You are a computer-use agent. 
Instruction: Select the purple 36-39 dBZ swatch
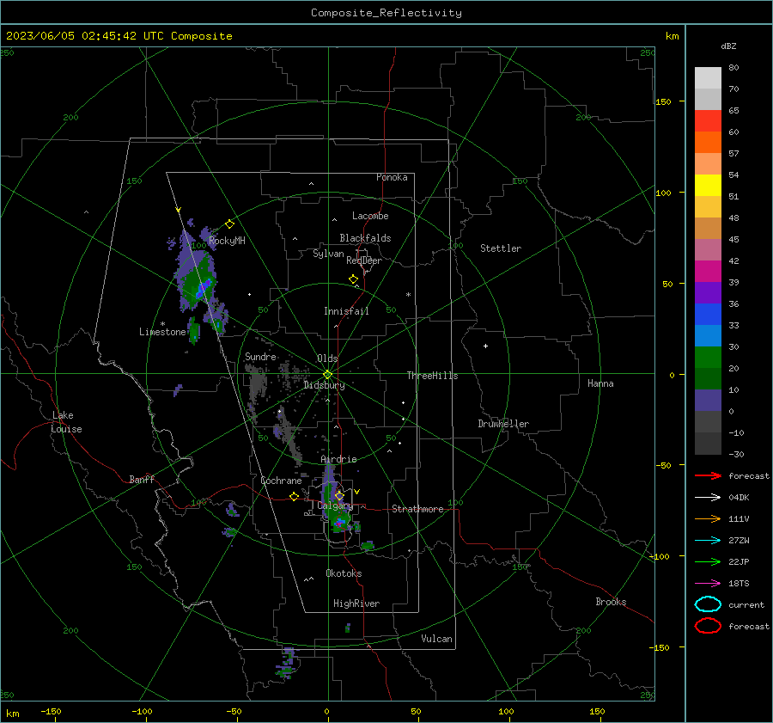click(x=708, y=293)
